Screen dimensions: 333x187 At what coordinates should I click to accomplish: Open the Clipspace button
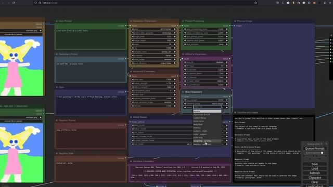click(314, 178)
